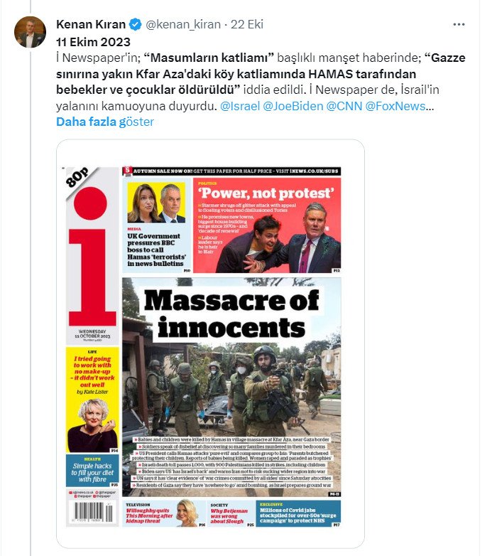Open the 22 Eki tweet timestamp
497x556 pixels.
[247, 24]
